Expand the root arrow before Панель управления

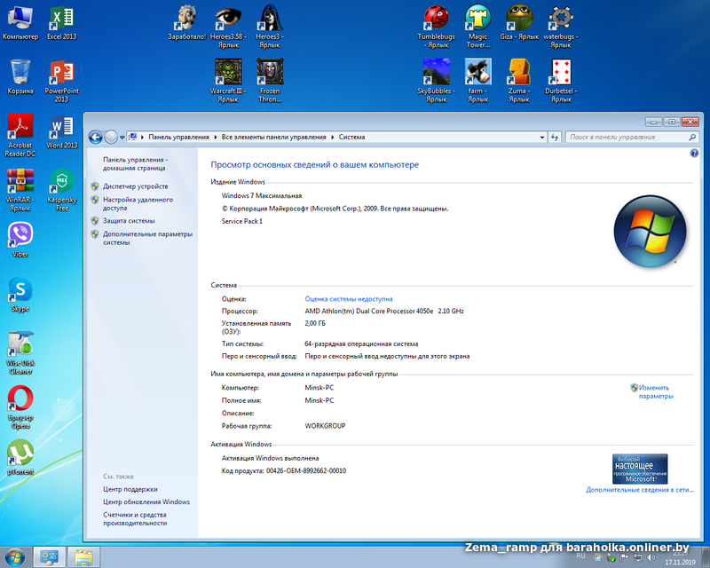pos(143,138)
